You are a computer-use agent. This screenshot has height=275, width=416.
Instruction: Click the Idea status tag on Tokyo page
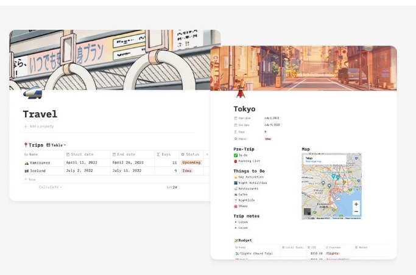tap(268, 139)
